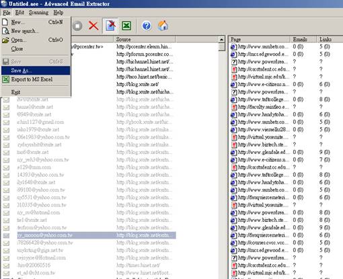Viewport: 343px width, 279px height.
Task: Click page entry http://www.taftcollege... with 8 links, upper
Action: click(264, 99)
